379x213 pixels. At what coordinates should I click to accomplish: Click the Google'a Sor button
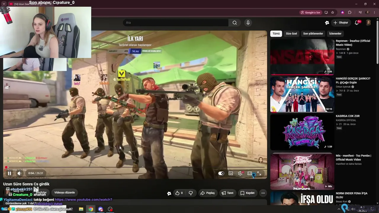[310, 12]
